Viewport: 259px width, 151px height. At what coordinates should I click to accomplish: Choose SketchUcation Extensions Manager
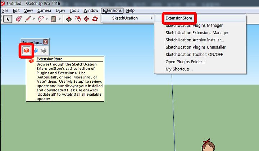coord(200,33)
